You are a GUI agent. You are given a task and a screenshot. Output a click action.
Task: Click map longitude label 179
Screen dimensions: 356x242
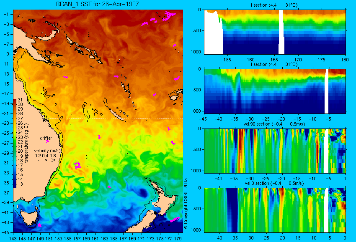pos(178,239)
